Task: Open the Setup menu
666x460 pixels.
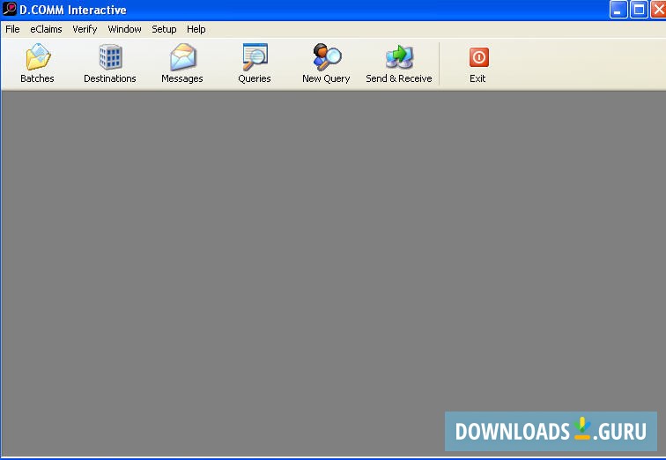Action: (x=164, y=29)
